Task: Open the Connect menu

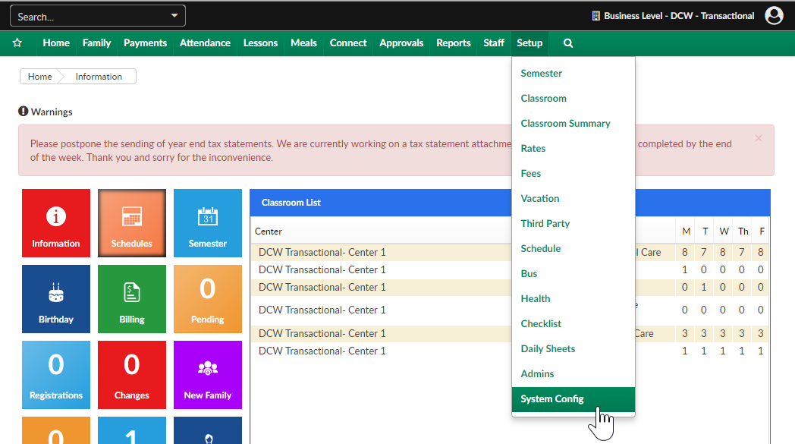Action: [x=348, y=43]
